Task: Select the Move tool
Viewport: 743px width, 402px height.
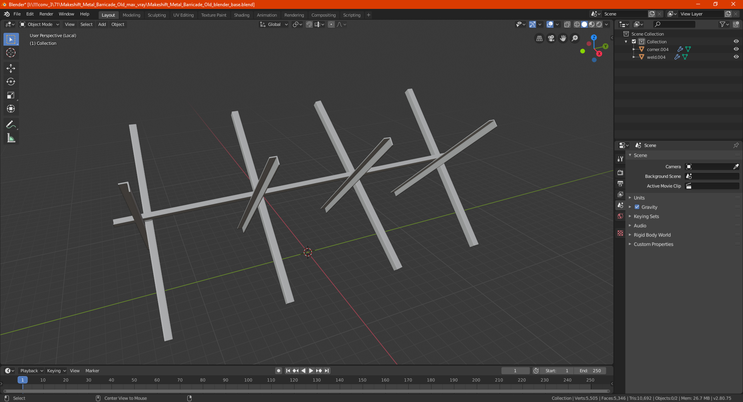Action: [11, 68]
